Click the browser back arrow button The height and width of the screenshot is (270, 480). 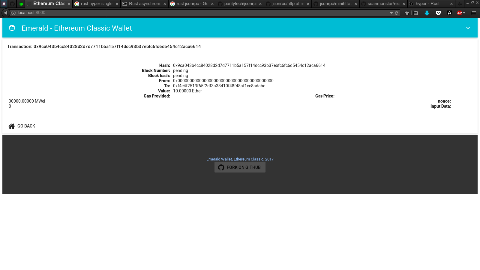point(5,13)
